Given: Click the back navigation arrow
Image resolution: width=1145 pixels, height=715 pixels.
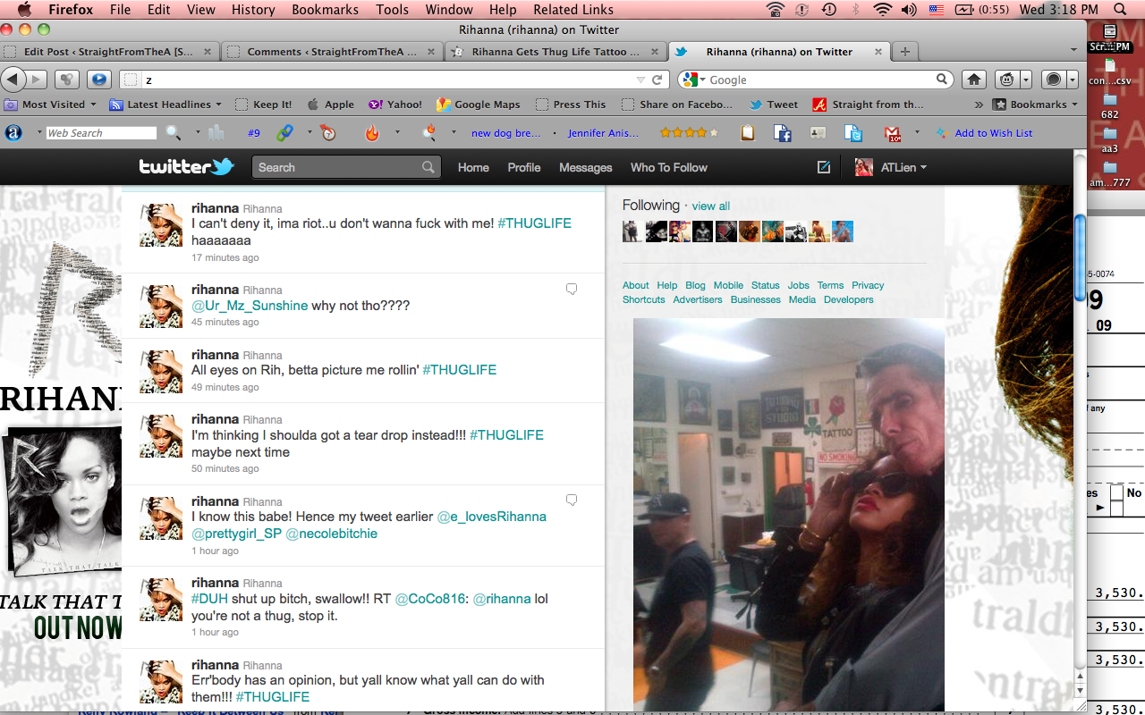Looking at the screenshot, I should point(14,80).
